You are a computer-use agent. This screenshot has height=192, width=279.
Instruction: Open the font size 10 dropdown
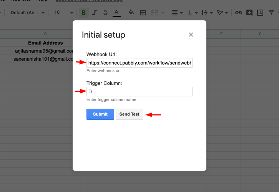pos(63,13)
